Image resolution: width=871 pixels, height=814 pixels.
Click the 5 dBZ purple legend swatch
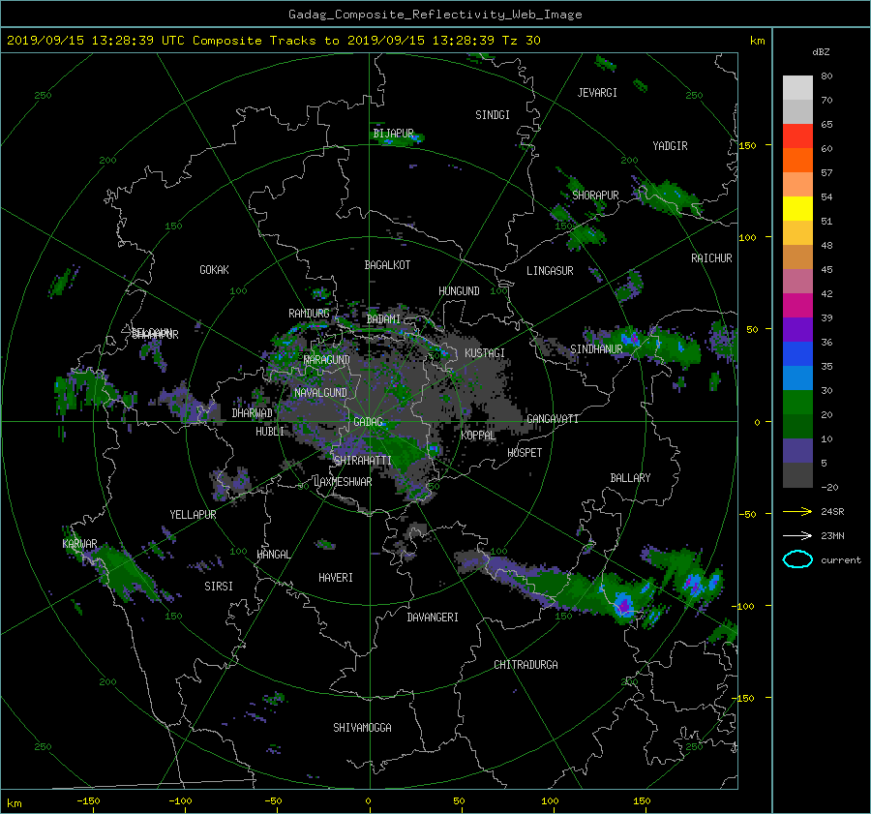(797, 451)
